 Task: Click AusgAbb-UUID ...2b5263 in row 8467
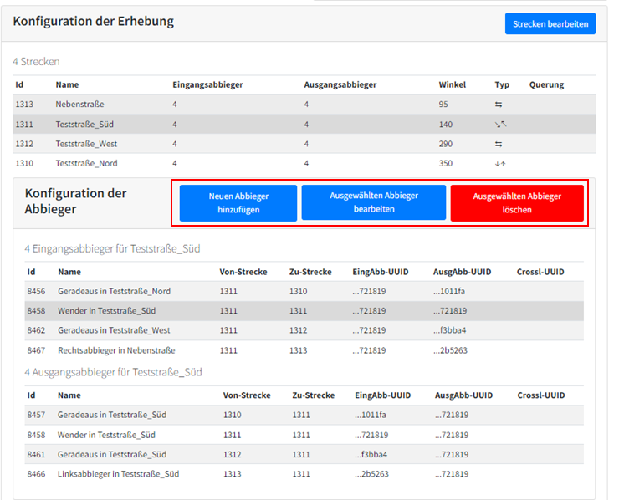[450, 350]
